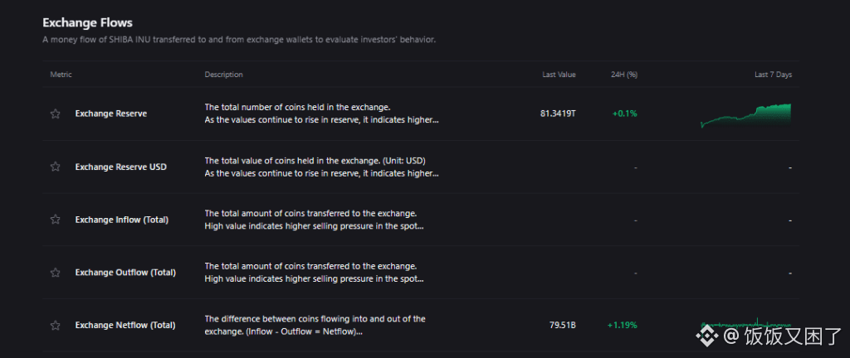This screenshot has width=850, height=358.
Task: Open Exchange Netflow (Total) metric
Action: coord(125,325)
